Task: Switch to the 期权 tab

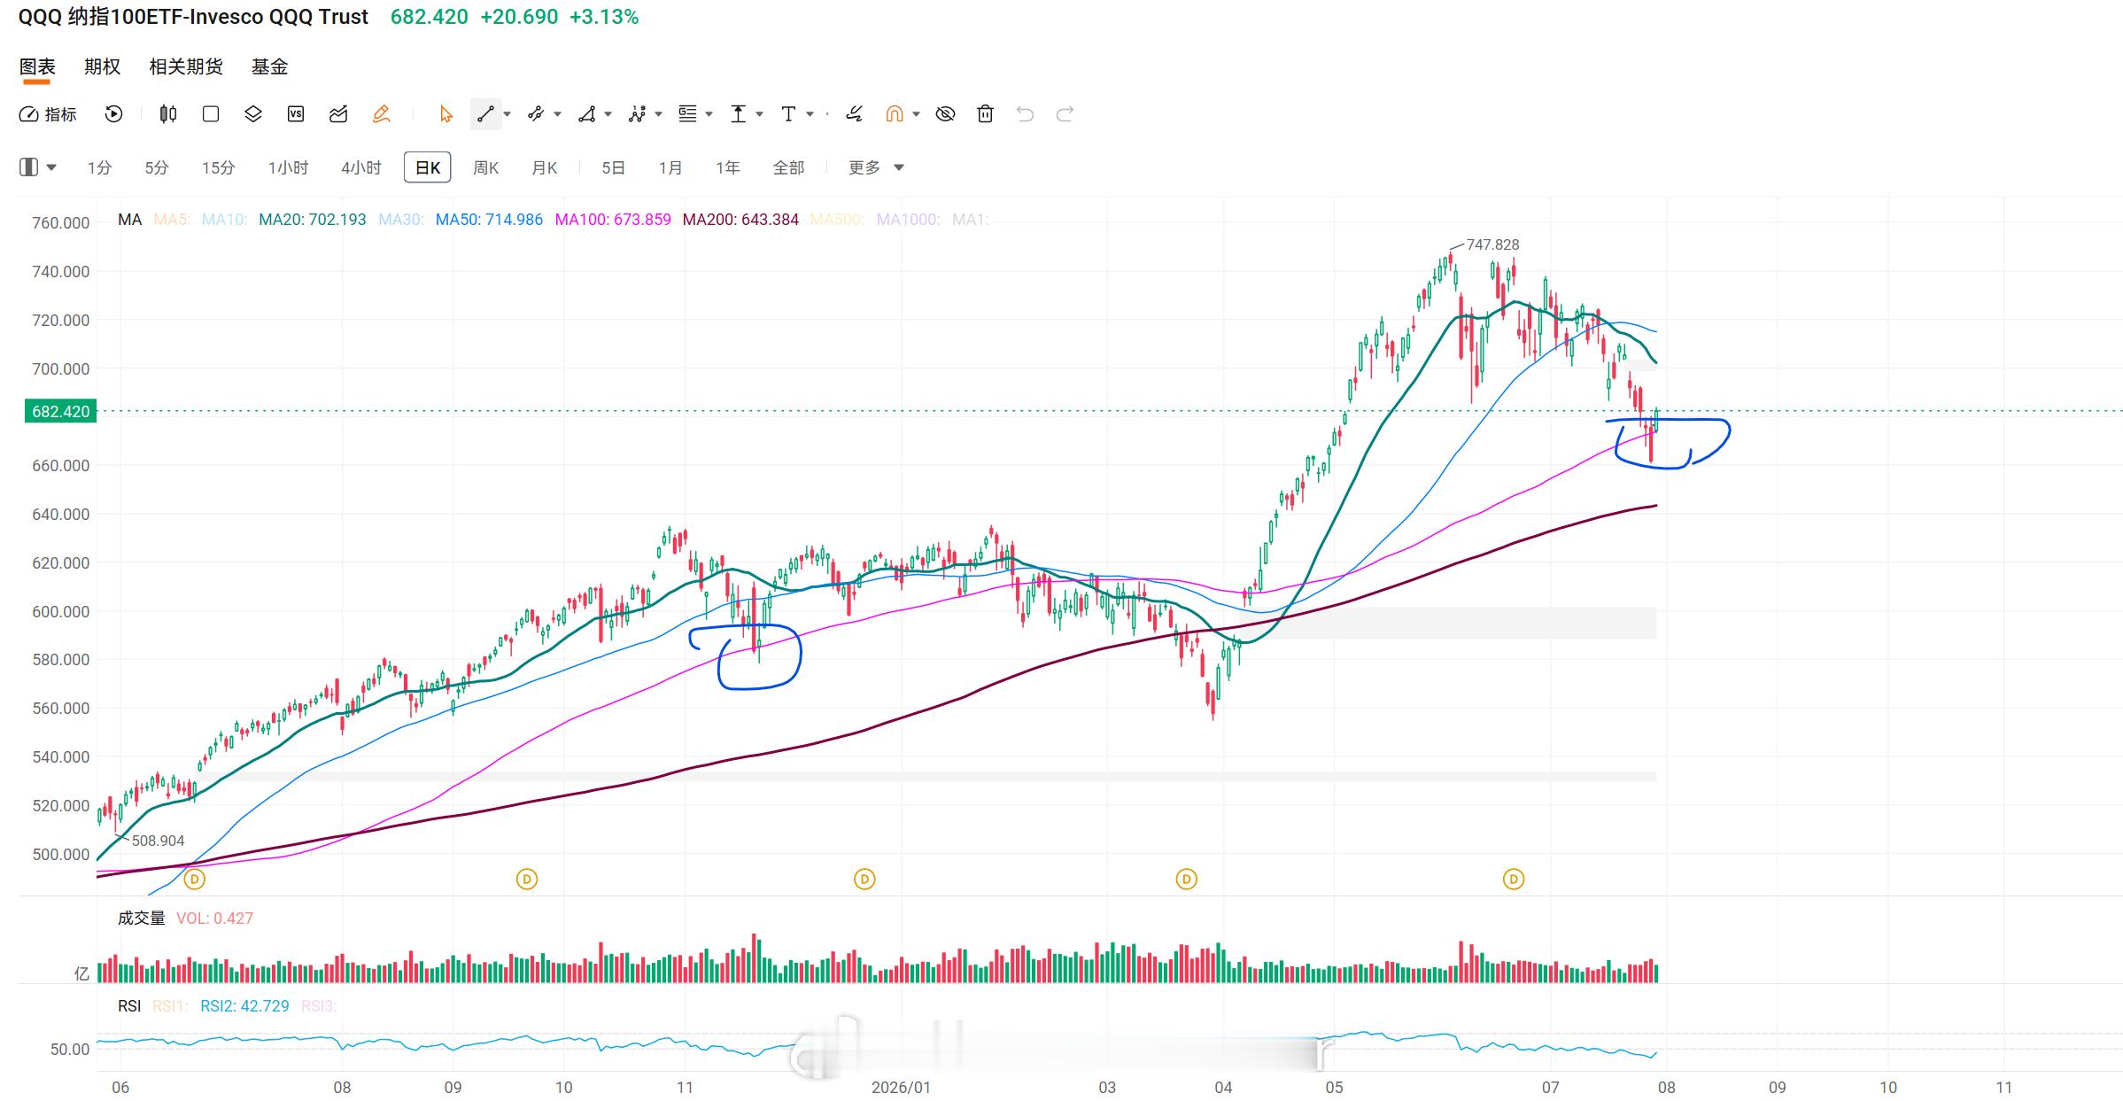Action: (102, 66)
